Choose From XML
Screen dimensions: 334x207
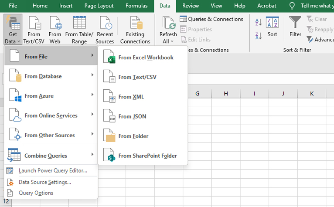(143, 96)
